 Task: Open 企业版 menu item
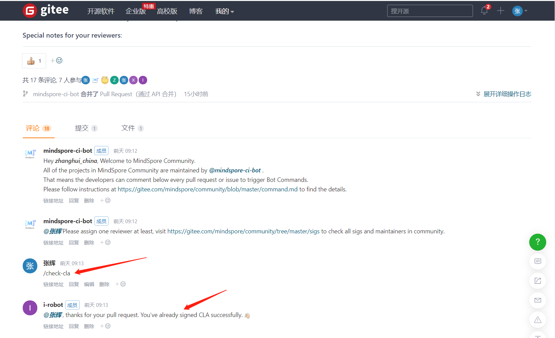coord(136,11)
